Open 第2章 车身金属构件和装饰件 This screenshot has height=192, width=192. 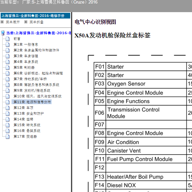[x=36, y=50]
